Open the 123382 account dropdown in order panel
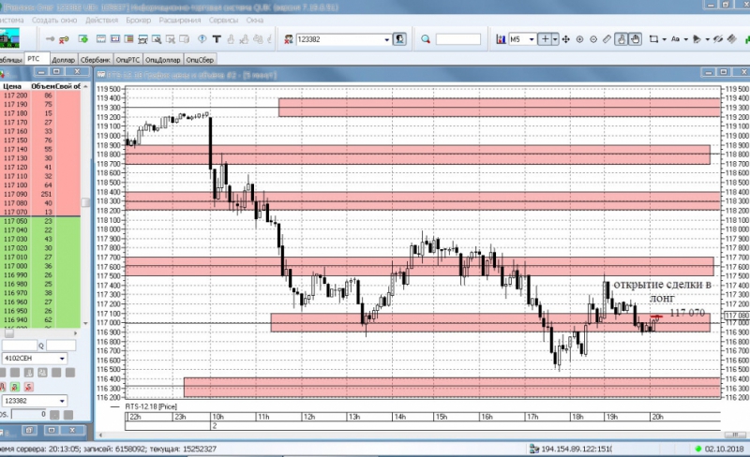Viewport: 750px width, 457px height. [x=62, y=401]
